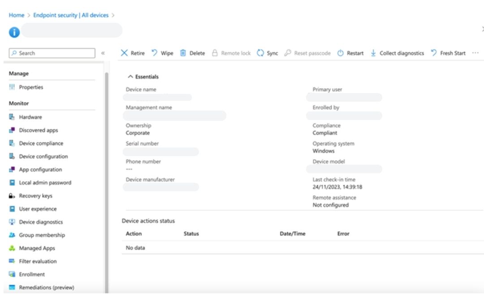Click the Filter evaluation icon
484x302 pixels.
click(12, 261)
